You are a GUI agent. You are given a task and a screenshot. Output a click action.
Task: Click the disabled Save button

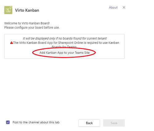click(114, 123)
